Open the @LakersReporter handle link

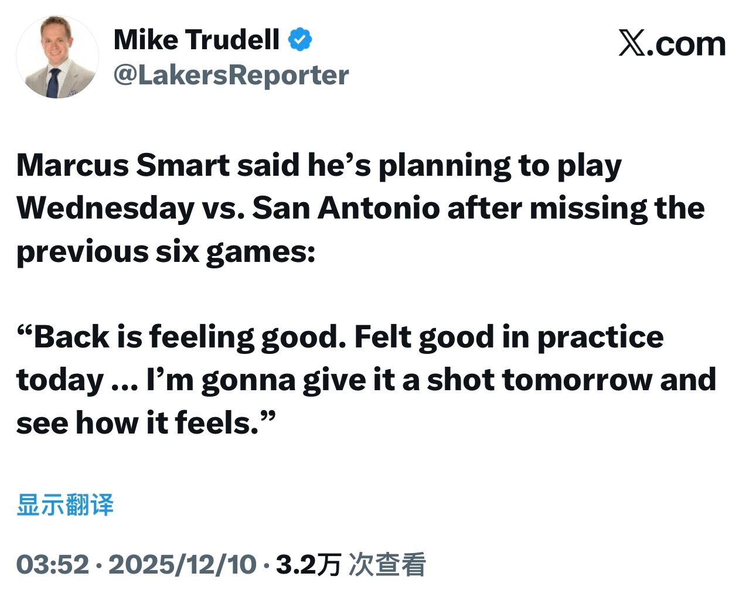[x=231, y=75]
